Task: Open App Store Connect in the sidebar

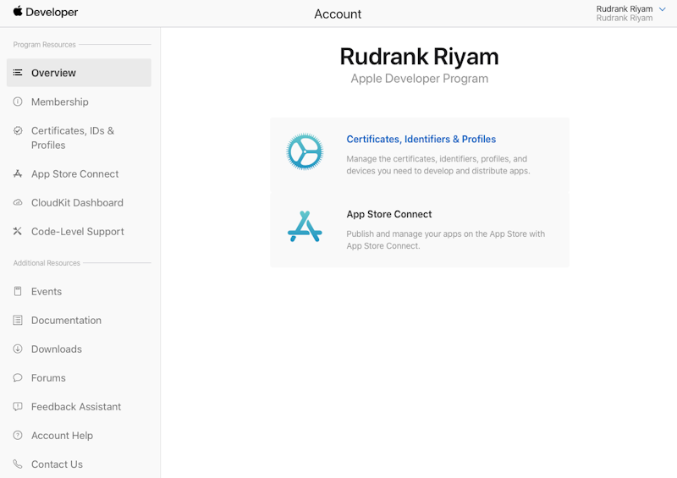Action: click(x=74, y=174)
